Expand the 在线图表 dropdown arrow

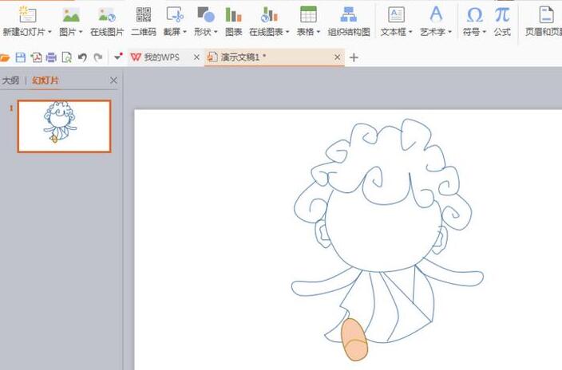(287, 32)
